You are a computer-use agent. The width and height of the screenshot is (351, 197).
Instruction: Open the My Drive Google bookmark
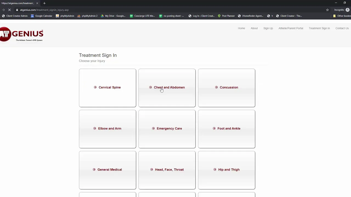coord(113,16)
